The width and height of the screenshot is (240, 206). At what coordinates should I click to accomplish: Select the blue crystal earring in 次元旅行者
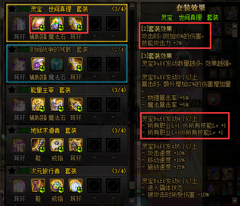tap(76, 186)
